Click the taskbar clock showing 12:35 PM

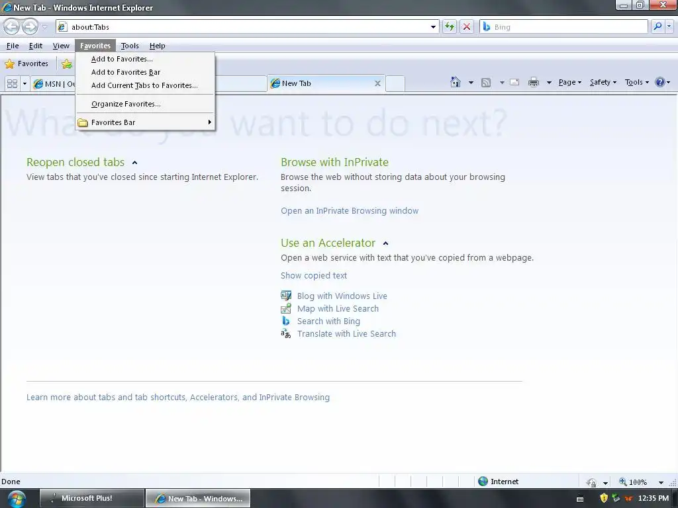(654, 498)
